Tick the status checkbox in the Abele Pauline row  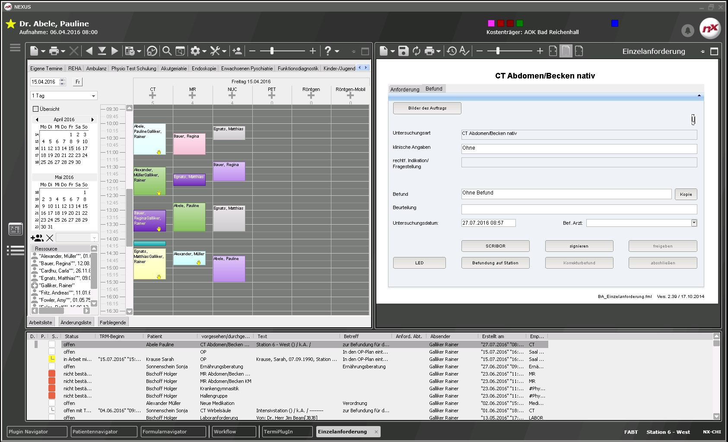point(52,345)
